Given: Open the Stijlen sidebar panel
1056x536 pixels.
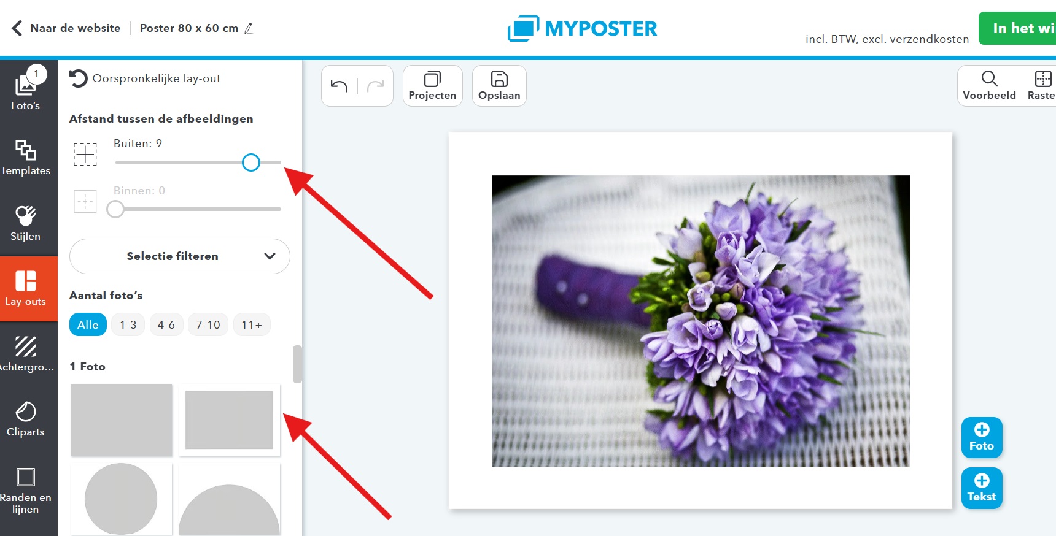Looking at the screenshot, I should point(25,223).
